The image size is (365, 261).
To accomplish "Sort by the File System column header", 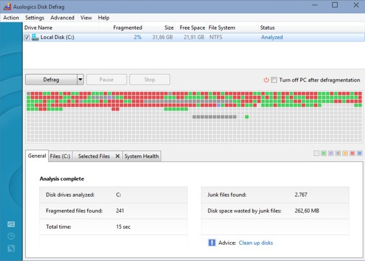I will [x=232, y=28].
